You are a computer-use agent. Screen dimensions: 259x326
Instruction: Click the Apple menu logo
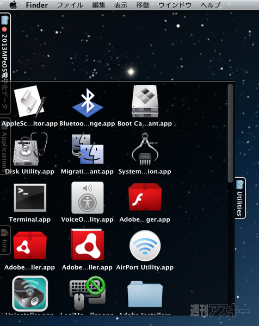(x=13, y=5)
